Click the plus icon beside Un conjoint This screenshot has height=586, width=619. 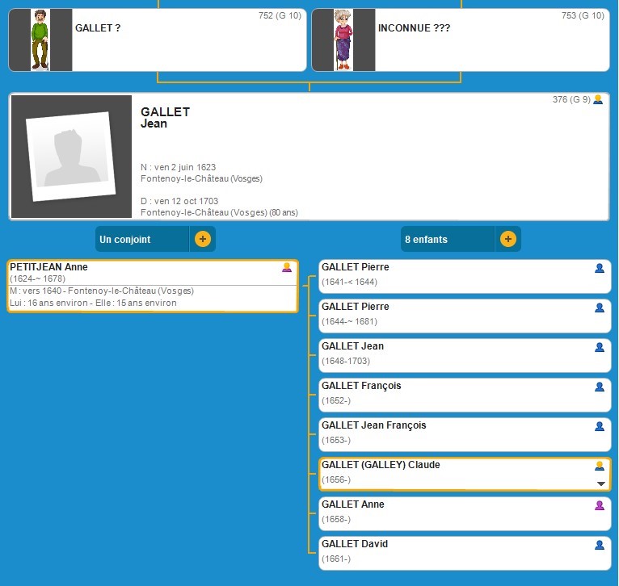pos(202,239)
